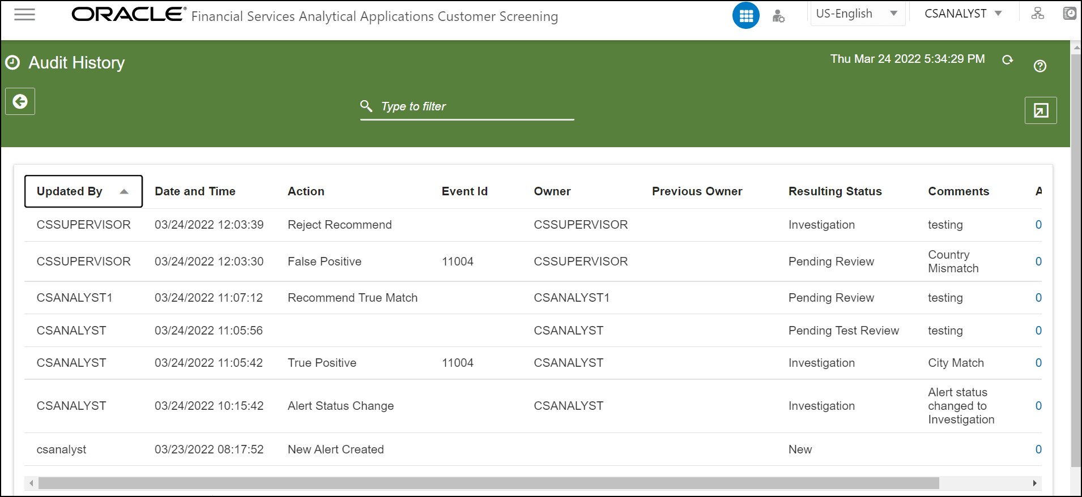Screen dimensions: 1082x497
Task: Click the Action column header
Action: click(306, 191)
